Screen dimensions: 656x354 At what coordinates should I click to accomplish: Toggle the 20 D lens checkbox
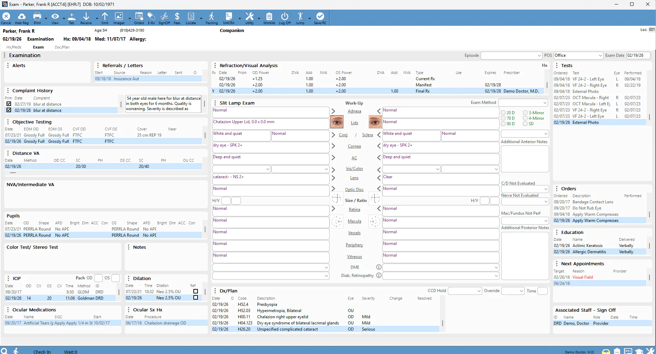(503, 113)
